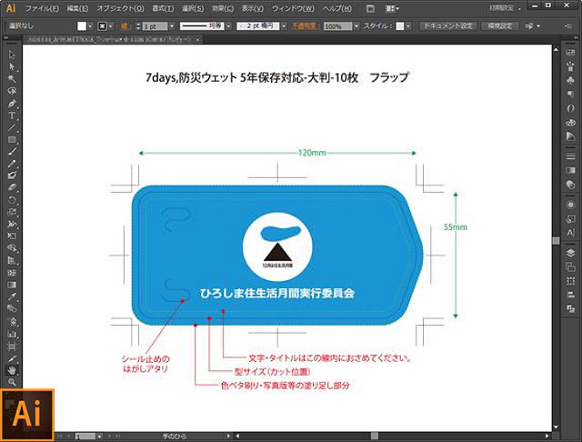
Task: Choose the Magic Wand tool
Action: (12, 79)
